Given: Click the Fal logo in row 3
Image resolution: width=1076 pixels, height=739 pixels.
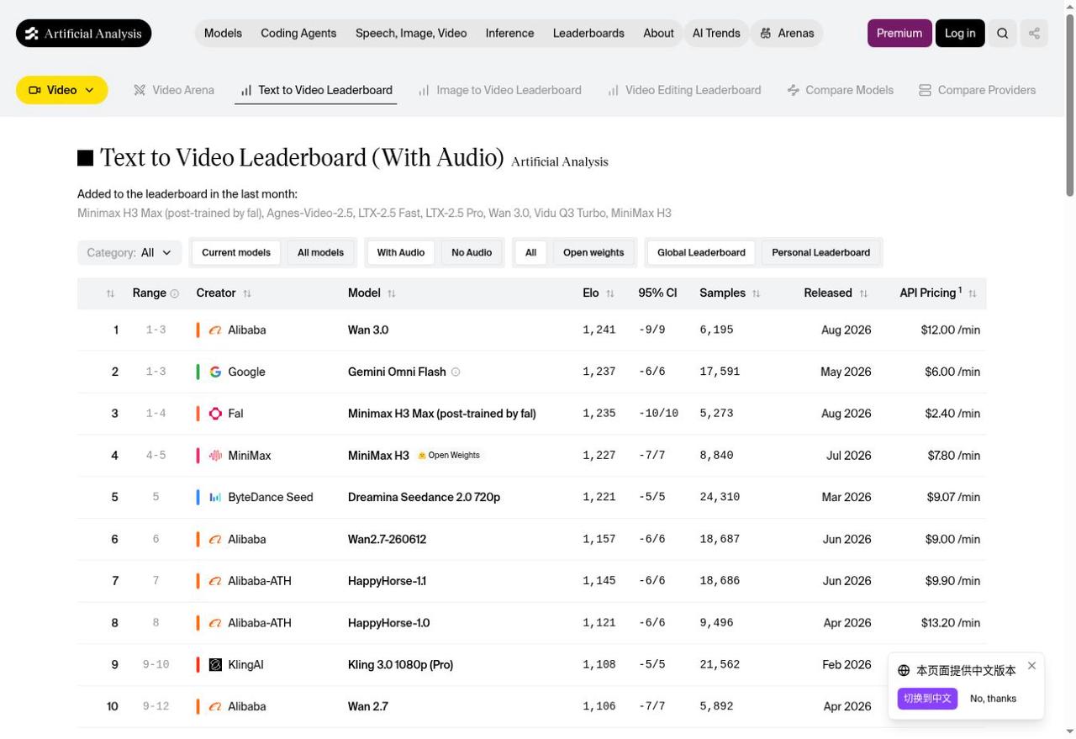Looking at the screenshot, I should point(215,414).
